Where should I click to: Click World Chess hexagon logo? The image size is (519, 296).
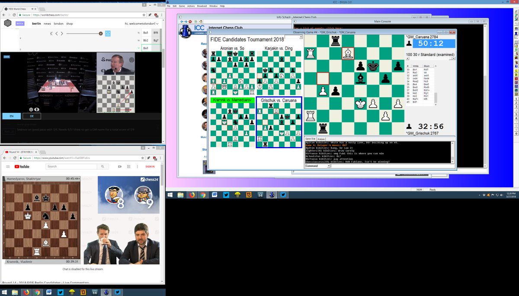tap(8, 23)
